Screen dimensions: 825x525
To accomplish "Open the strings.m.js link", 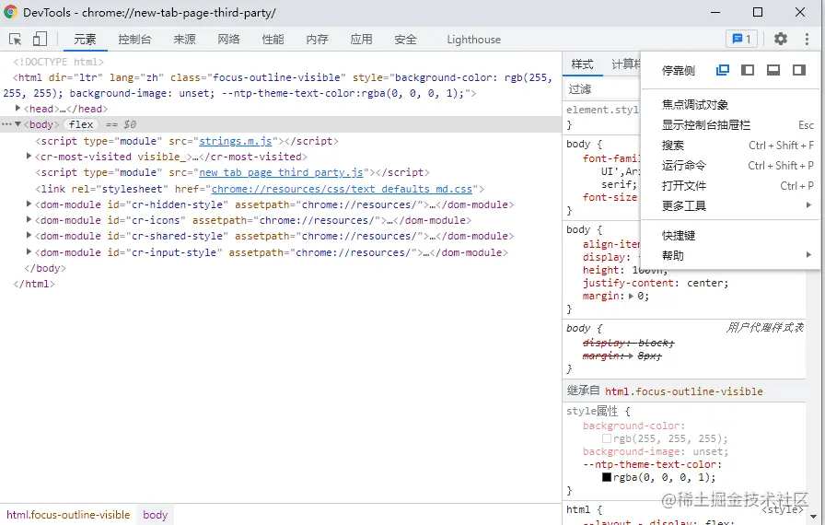I will [x=235, y=141].
